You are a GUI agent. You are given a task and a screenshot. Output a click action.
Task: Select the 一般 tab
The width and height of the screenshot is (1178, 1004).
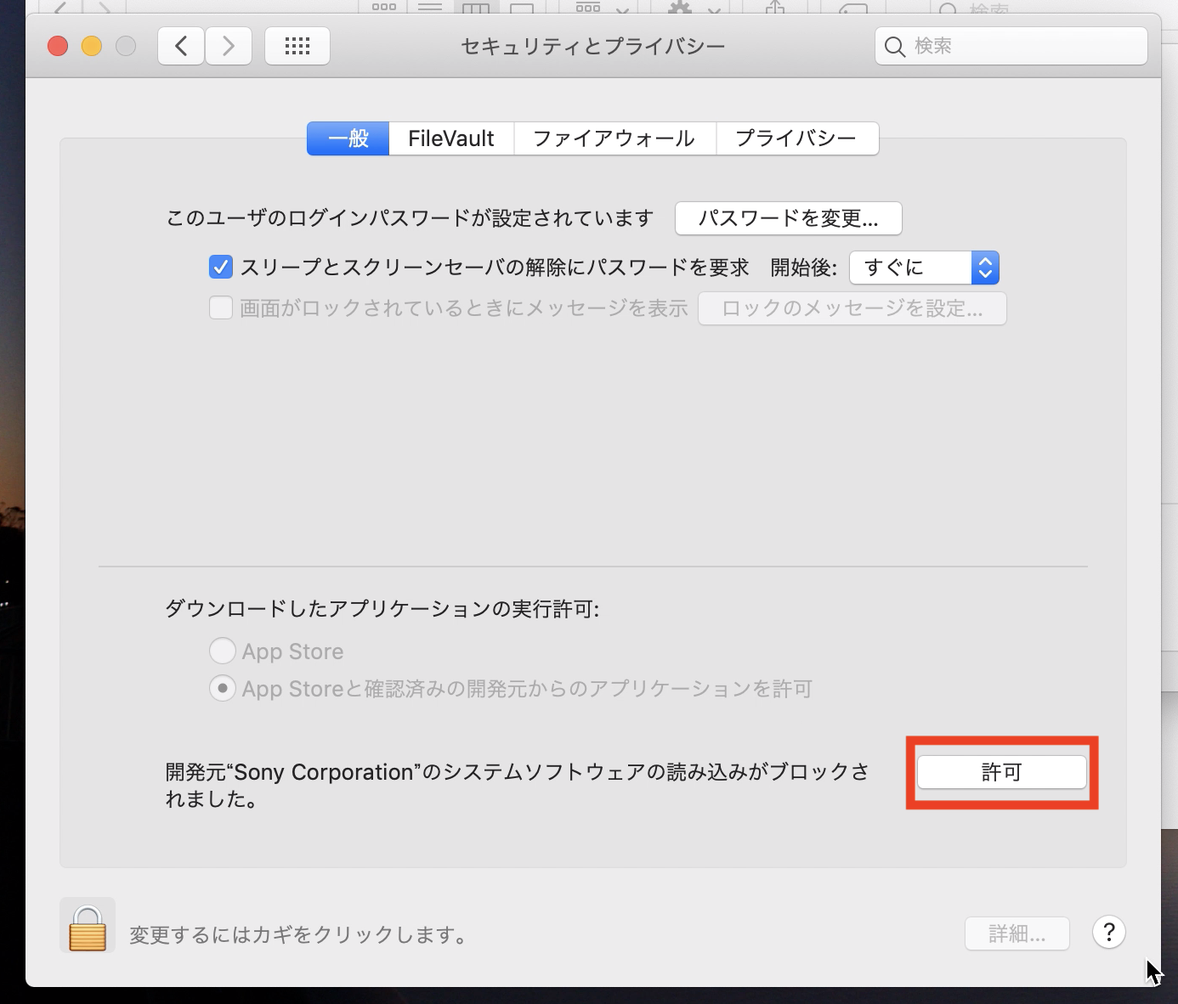(x=348, y=138)
